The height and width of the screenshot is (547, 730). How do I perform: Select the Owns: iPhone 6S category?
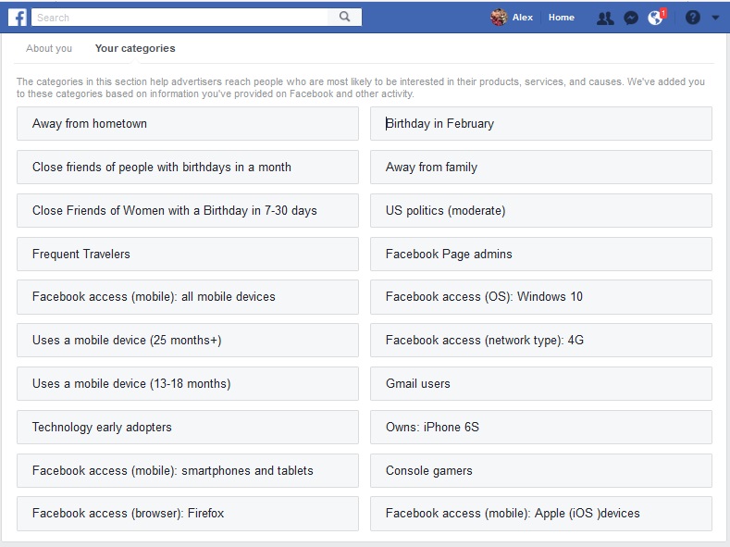tap(541, 428)
